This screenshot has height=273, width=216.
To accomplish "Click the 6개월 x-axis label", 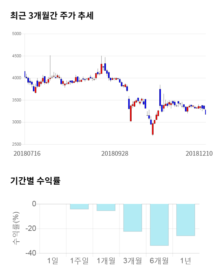I will pyautogui.click(x=159, y=261).
